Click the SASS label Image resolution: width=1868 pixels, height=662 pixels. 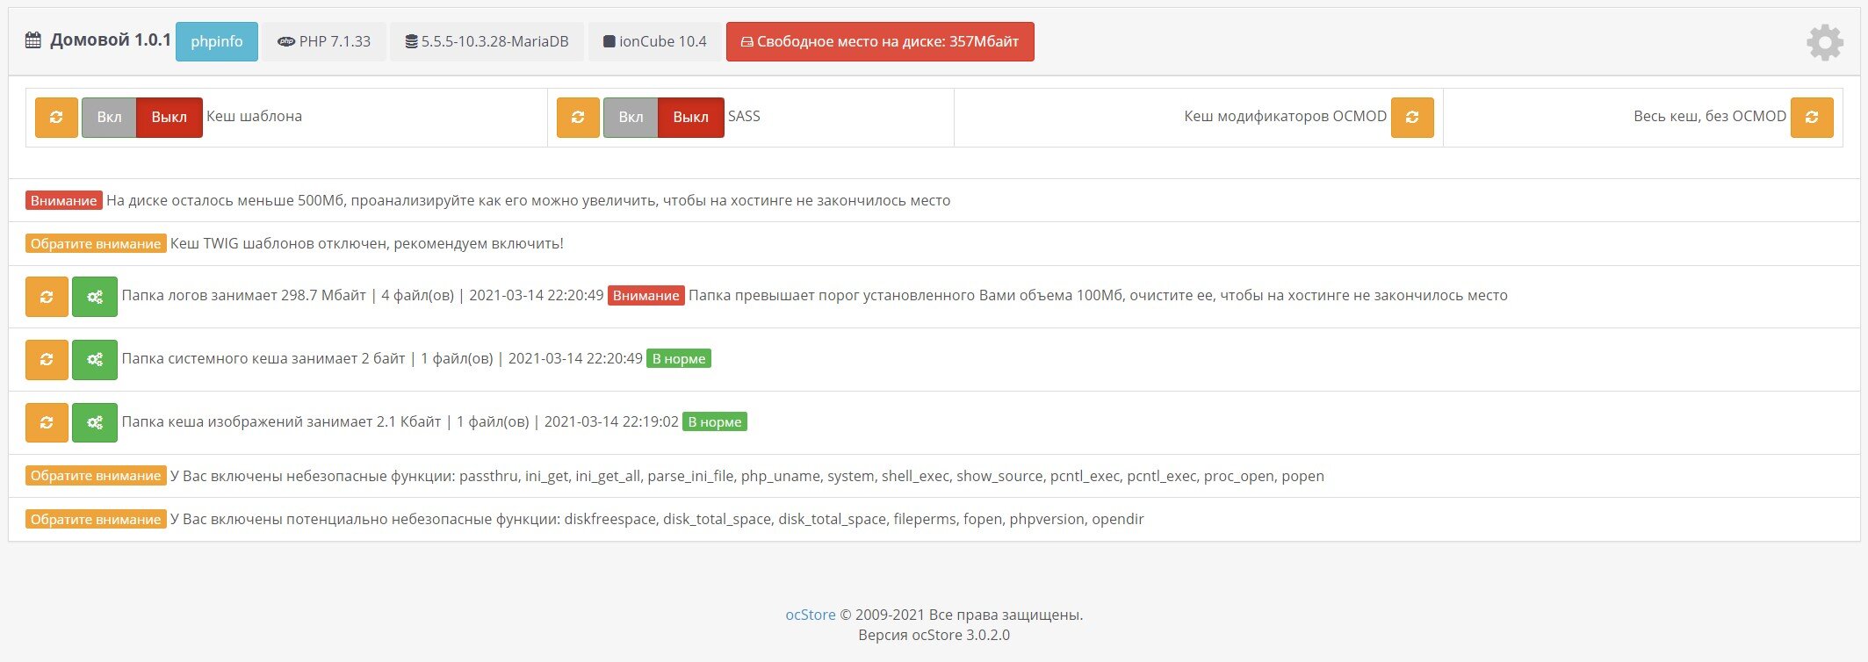[744, 116]
